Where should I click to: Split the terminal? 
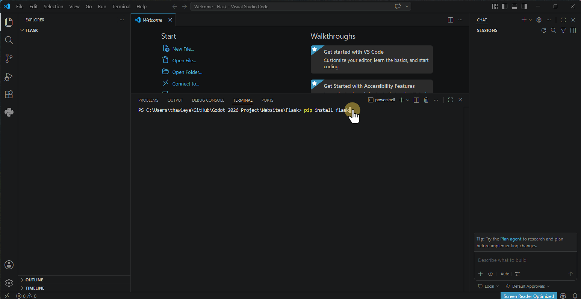[416, 100]
